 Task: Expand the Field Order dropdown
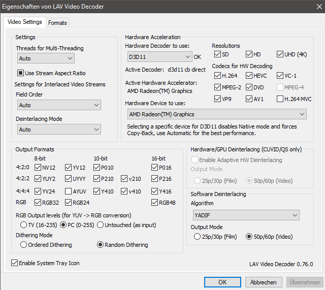pos(58,105)
